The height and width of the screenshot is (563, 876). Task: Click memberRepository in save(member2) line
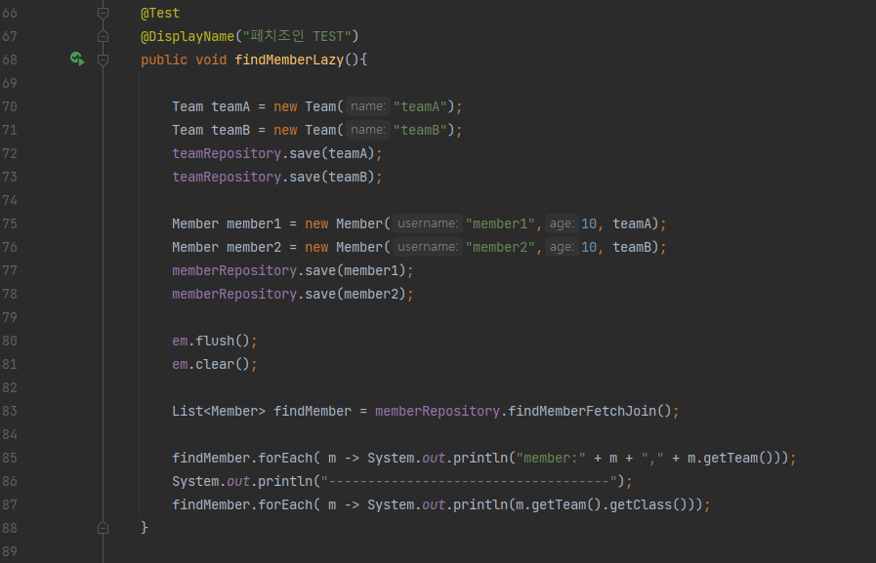click(x=234, y=294)
